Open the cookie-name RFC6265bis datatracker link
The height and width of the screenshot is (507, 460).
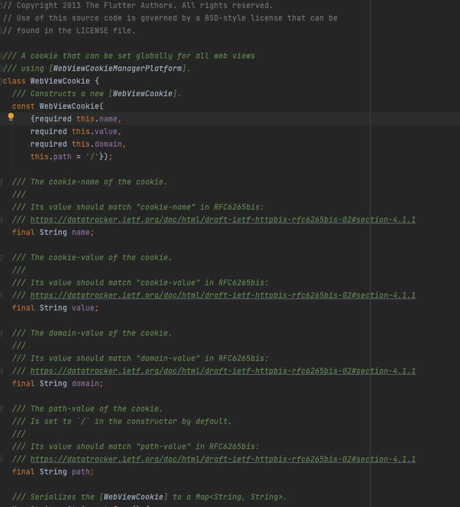coord(223,220)
